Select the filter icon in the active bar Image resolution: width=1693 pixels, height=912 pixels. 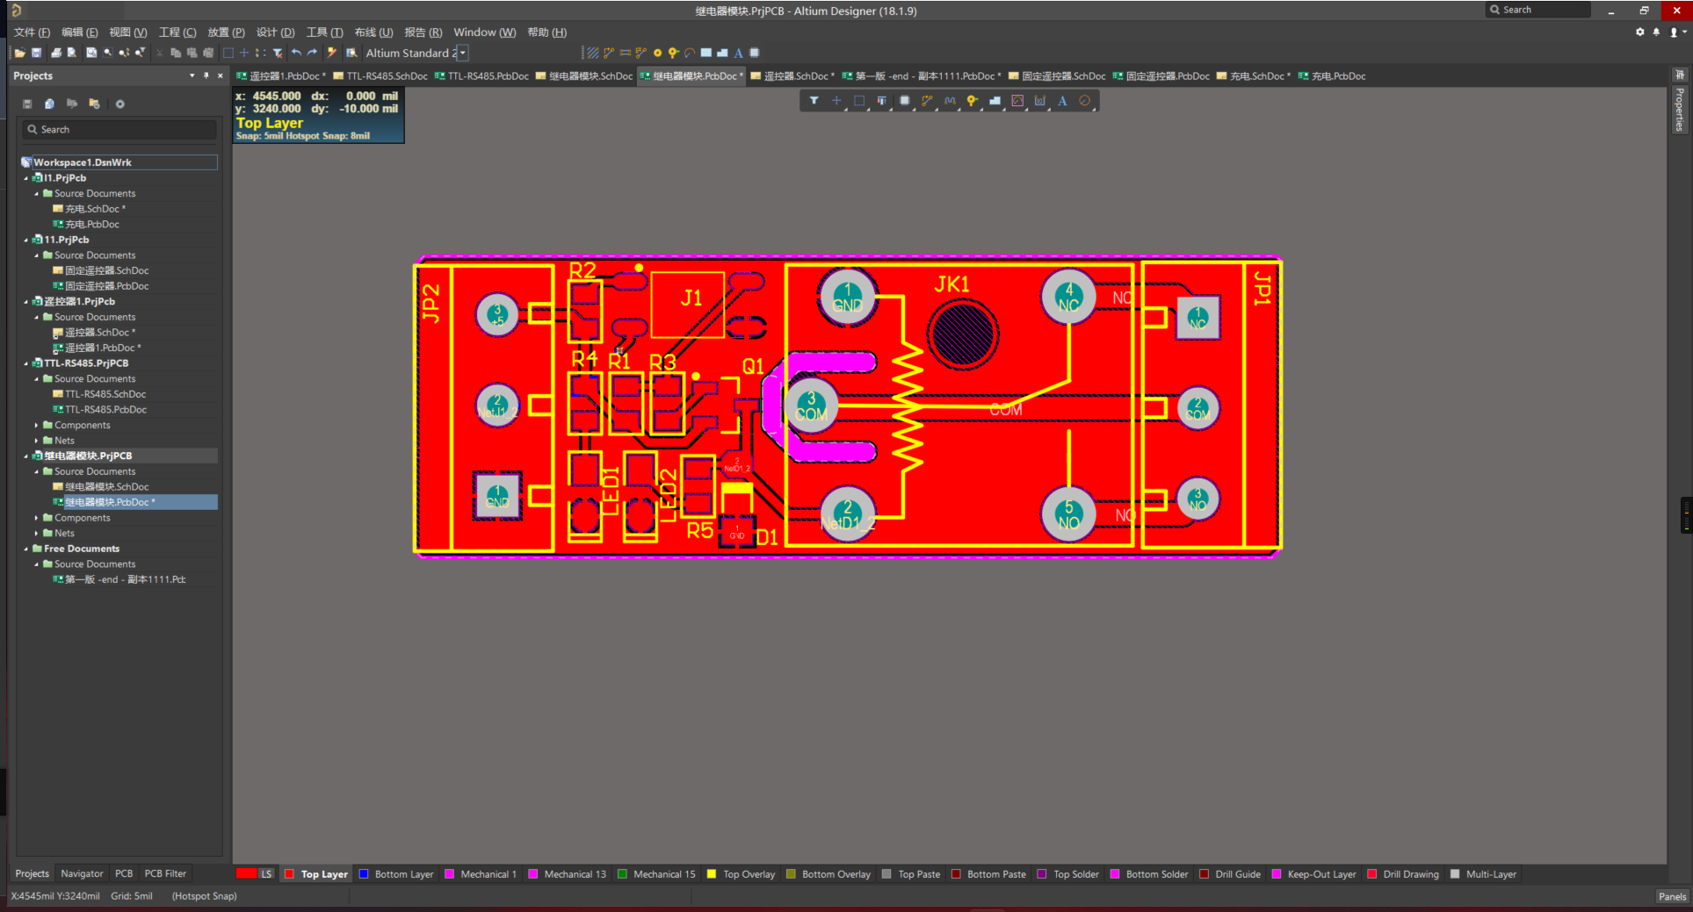pyautogui.click(x=814, y=101)
